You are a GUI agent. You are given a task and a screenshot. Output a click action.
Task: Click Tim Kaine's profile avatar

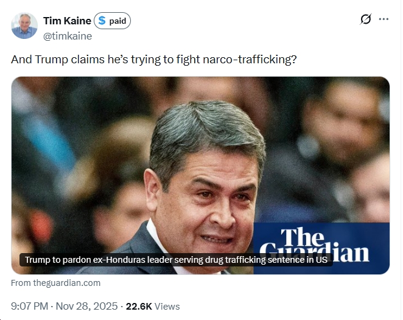[24, 26]
